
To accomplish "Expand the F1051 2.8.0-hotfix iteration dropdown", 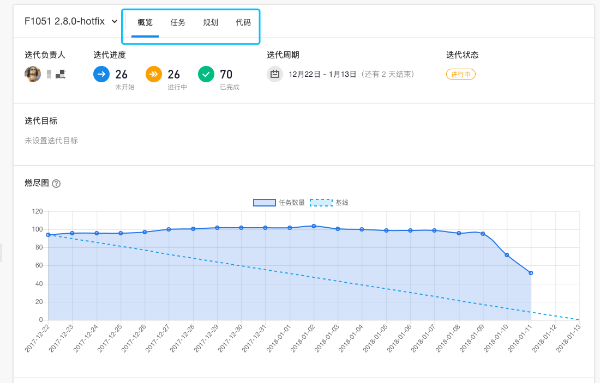I will tap(114, 22).
